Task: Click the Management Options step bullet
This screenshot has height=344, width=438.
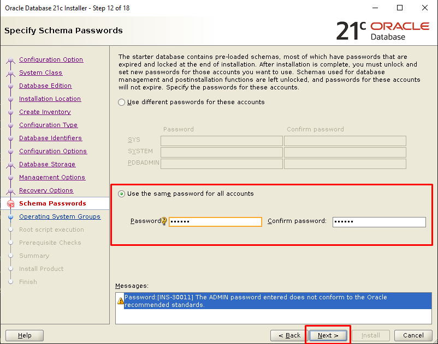Action: 10,178
